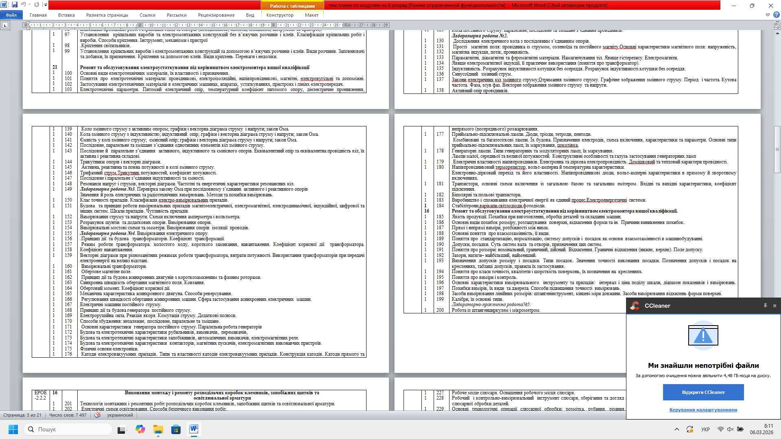Click the muted volume icon in system tray
Viewport: 781px width, 439px height.
[730, 429]
